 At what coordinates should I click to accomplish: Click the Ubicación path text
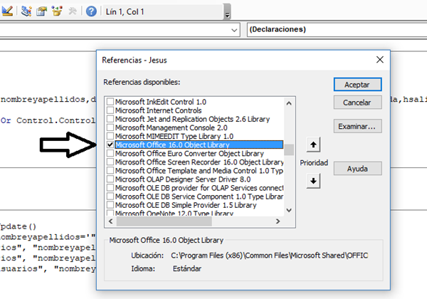[269, 256]
